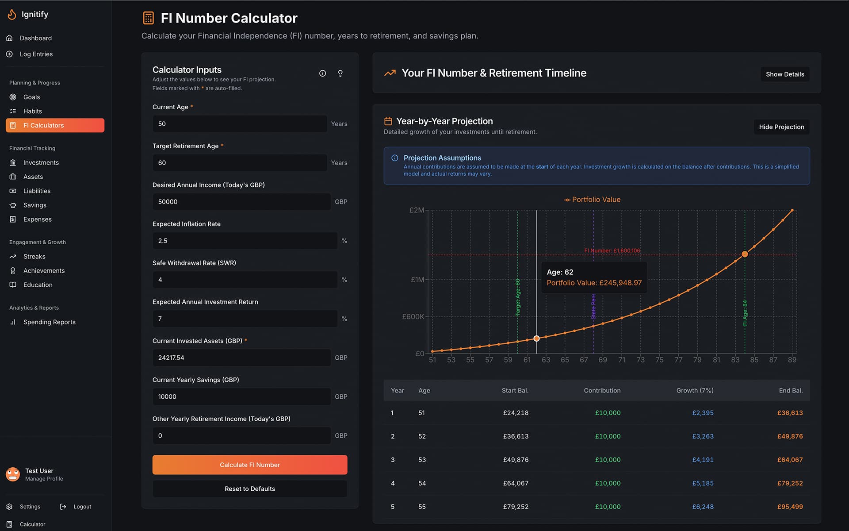Image resolution: width=849 pixels, height=531 pixels.
Task: Click the Expenses receipt icon
Action: pyautogui.click(x=13, y=219)
